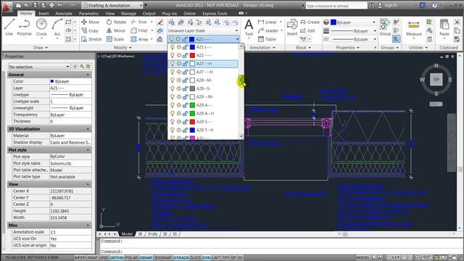
Task: Click the ViewCube TOP face
Action: (436, 79)
